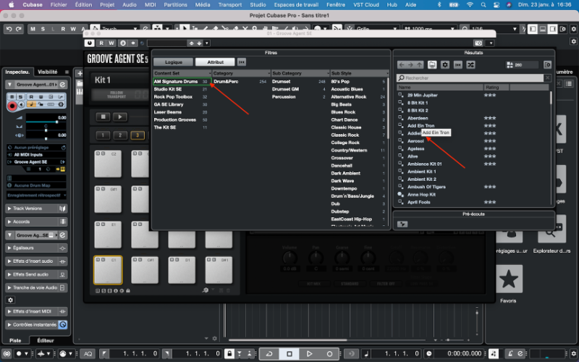Select AM Signature Drums content set
Viewport: 579px width, 362px height.
(182, 82)
